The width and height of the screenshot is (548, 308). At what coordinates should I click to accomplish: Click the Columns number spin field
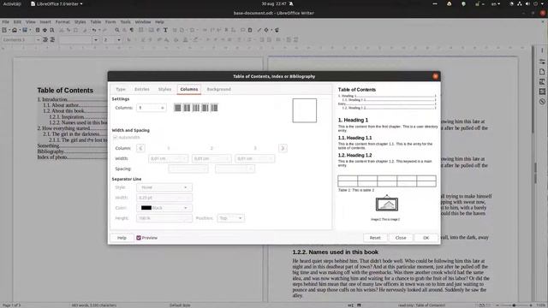tap(151, 108)
